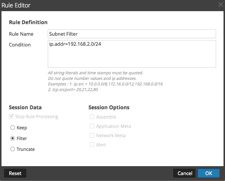Toggle the Stop Rule Processing checkbox
This screenshot has height=181, width=225.
click(x=11, y=117)
